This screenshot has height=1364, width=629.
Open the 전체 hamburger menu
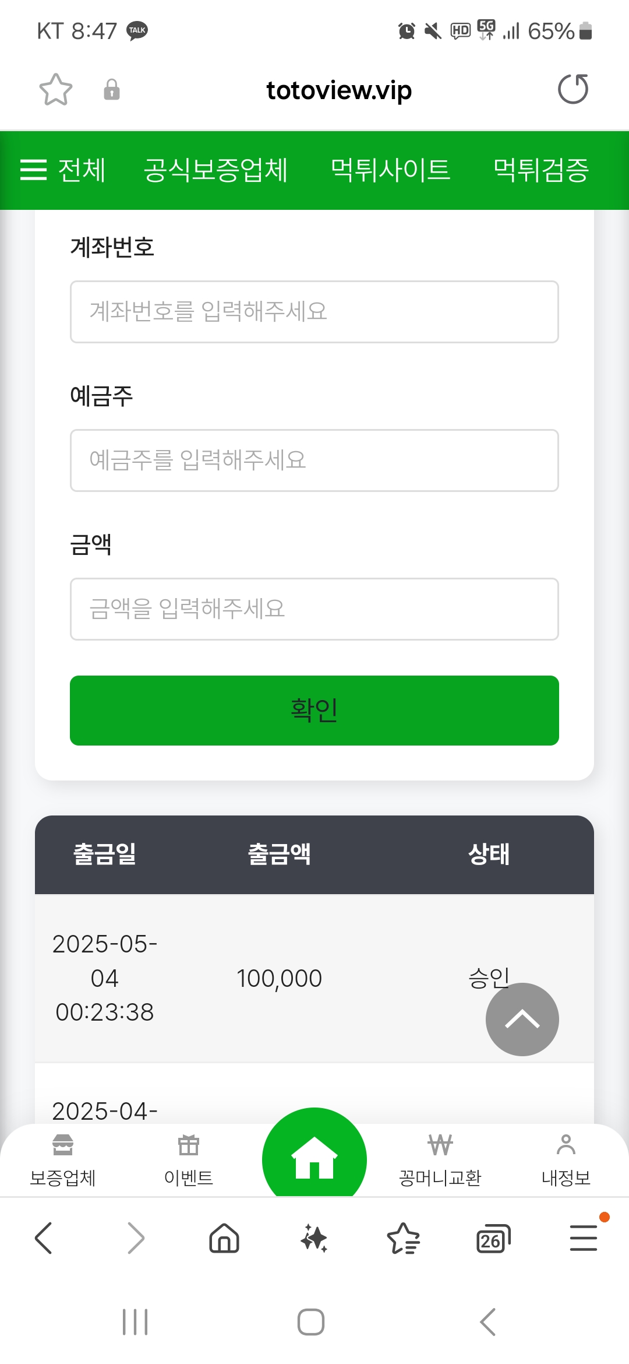click(63, 170)
